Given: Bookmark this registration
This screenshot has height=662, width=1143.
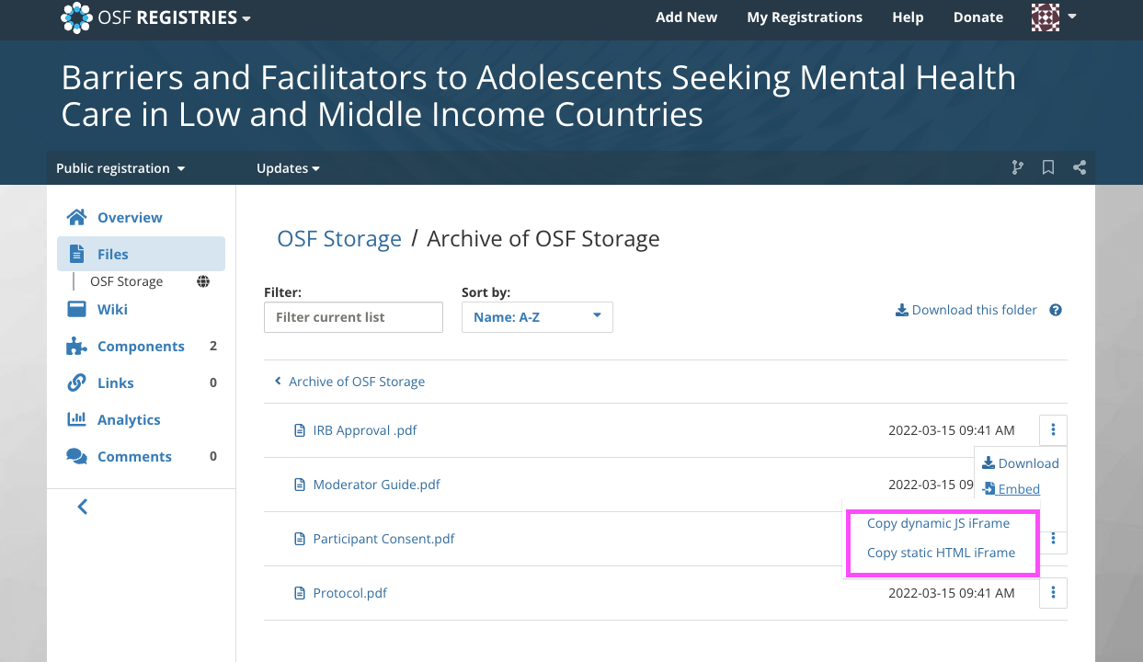Looking at the screenshot, I should 1047,167.
